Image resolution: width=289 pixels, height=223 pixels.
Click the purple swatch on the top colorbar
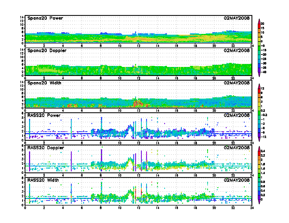coord(259,70)
